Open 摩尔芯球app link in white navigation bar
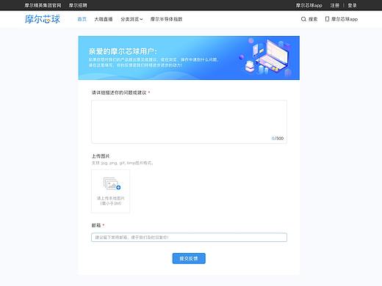The width and height of the screenshot is (382, 286). [345, 19]
